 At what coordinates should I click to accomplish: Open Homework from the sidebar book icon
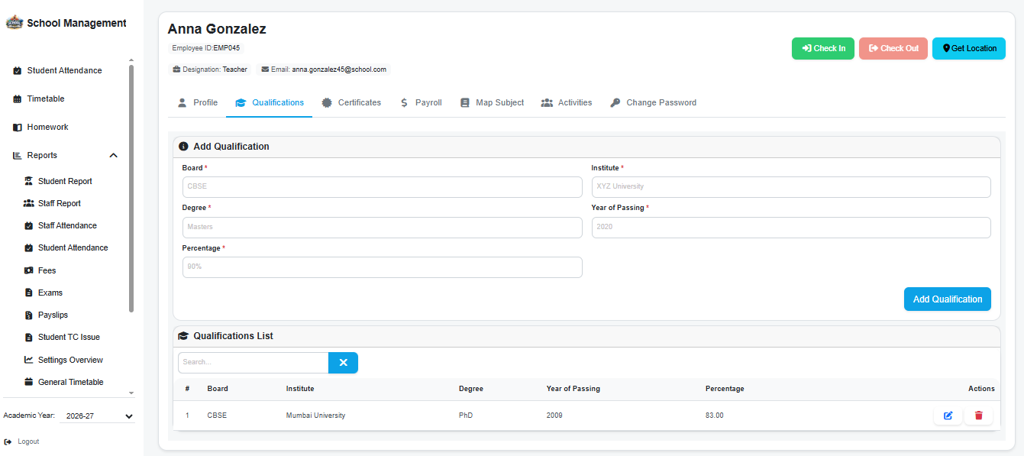tap(17, 127)
